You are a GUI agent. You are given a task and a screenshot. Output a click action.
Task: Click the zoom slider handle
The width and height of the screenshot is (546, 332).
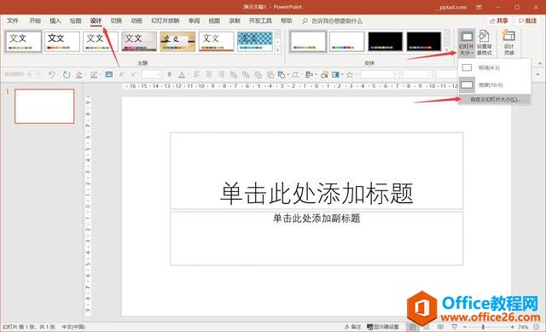[x=483, y=327]
